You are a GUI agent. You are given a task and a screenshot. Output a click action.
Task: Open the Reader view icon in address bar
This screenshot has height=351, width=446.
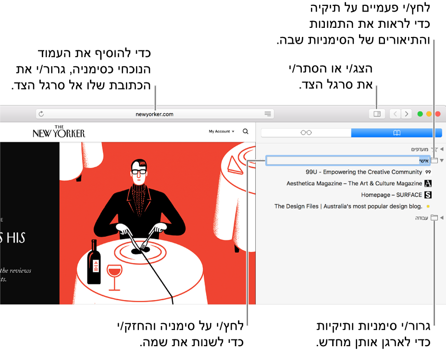[x=268, y=114]
